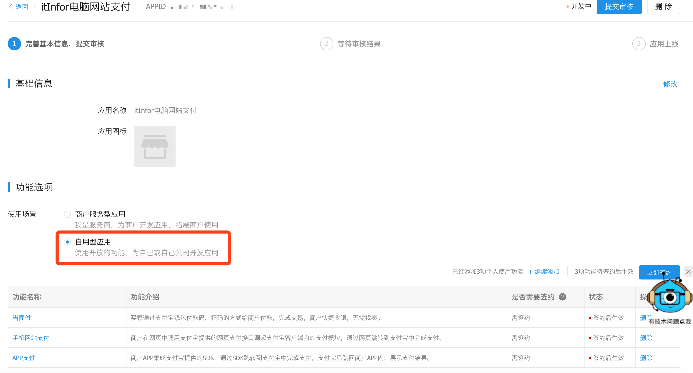Click the back arrow chevron icon
This screenshot has height=373, width=693.
[11, 7]
